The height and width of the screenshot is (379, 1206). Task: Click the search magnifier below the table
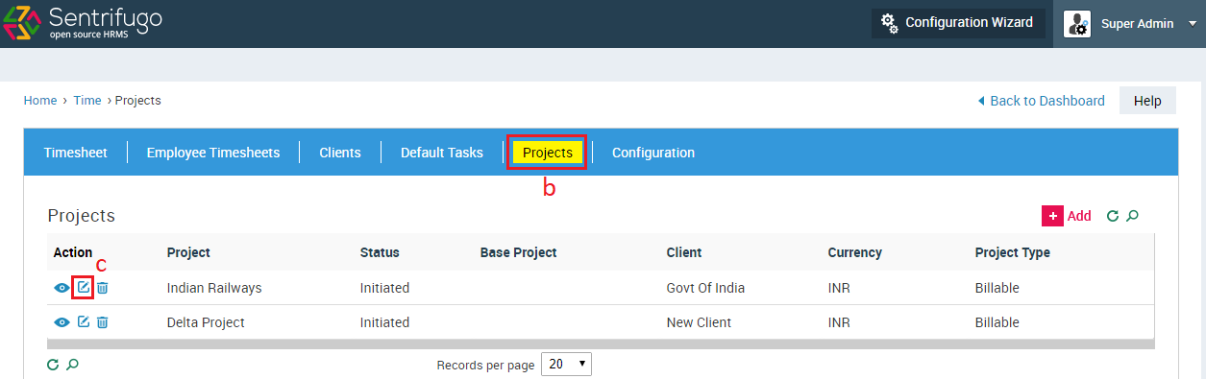(72, 365)
